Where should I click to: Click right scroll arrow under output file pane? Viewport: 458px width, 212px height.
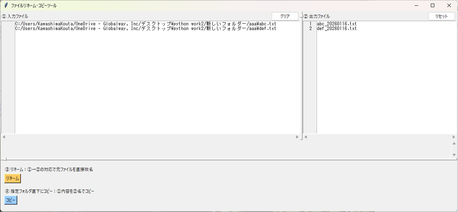(x=453, y=137)
